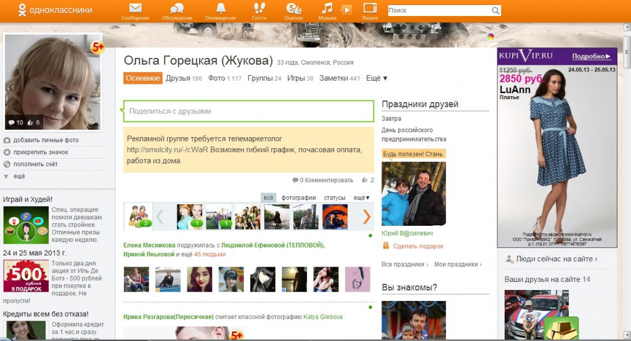Select the статусы feed filter
This screenshot has height=341, width=631.
[x=335, y=198]
